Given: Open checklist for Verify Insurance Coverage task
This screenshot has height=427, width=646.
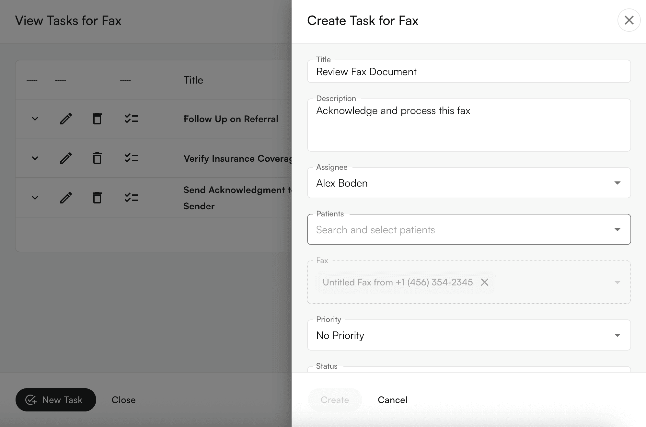Looking at the screenshot, I should click(x=131, y=158).
